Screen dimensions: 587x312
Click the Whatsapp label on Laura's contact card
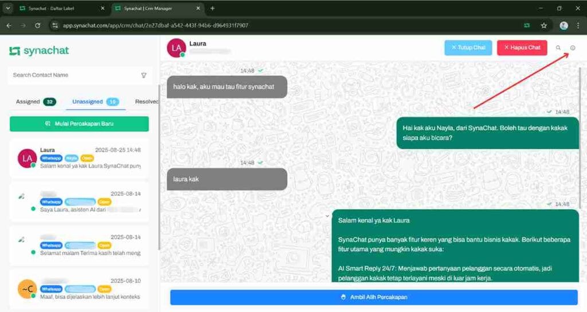pos(51,158)
